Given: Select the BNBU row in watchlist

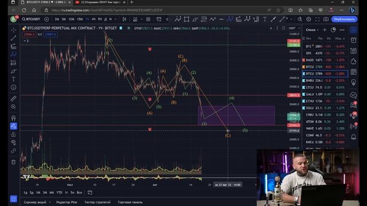Looking at the screenshot, I should click(325, 81).
